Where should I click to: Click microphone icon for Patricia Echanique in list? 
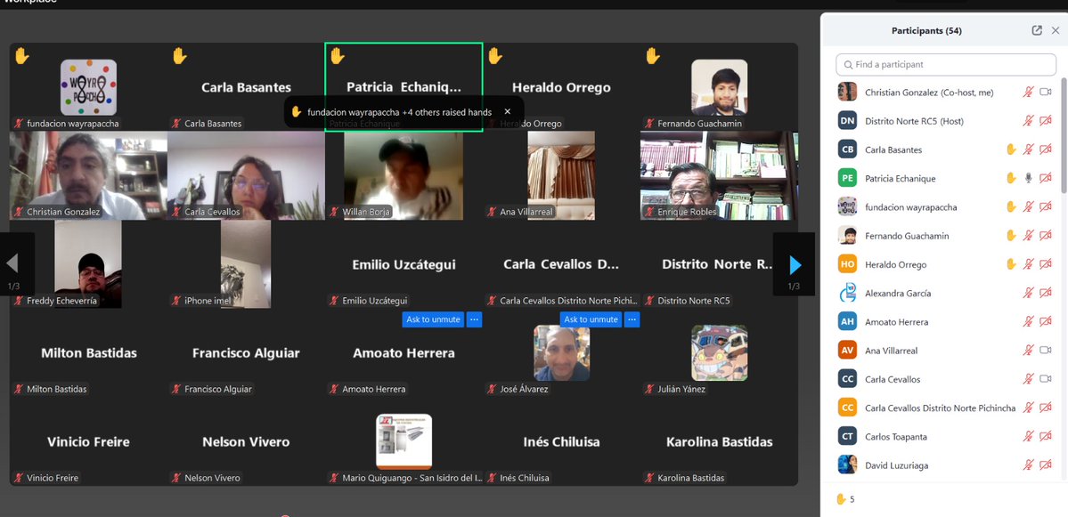click(1029, 178)
